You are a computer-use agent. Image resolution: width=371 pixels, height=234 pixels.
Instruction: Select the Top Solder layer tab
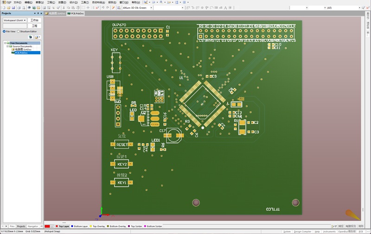[x=135, y=226]
